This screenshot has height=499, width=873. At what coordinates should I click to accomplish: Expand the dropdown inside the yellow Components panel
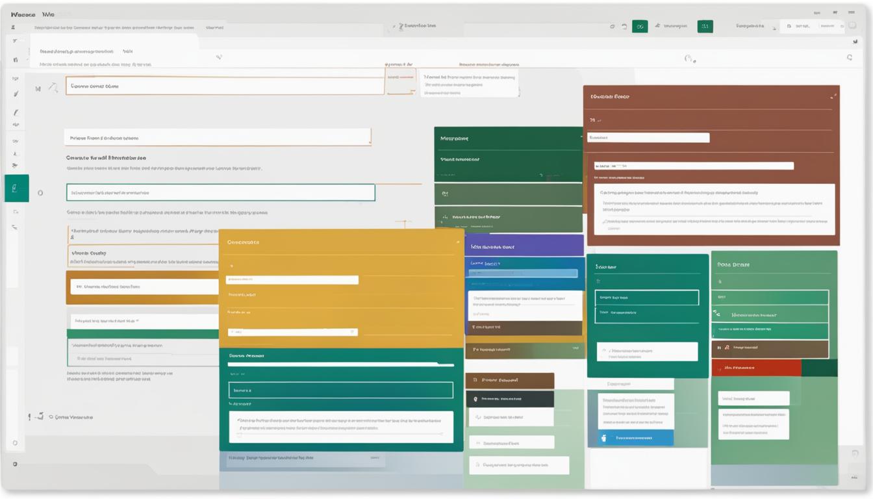click(292, 331)
